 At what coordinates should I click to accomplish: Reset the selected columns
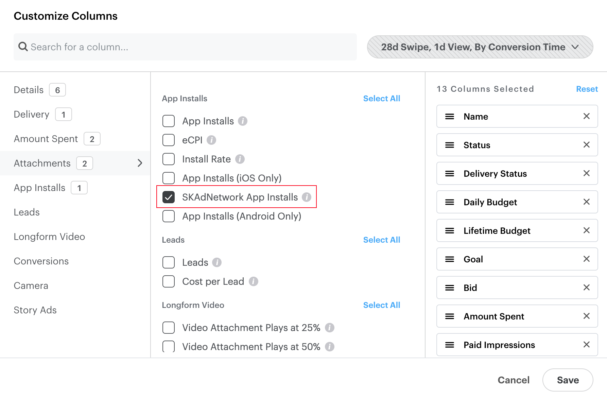pos(587,89)
